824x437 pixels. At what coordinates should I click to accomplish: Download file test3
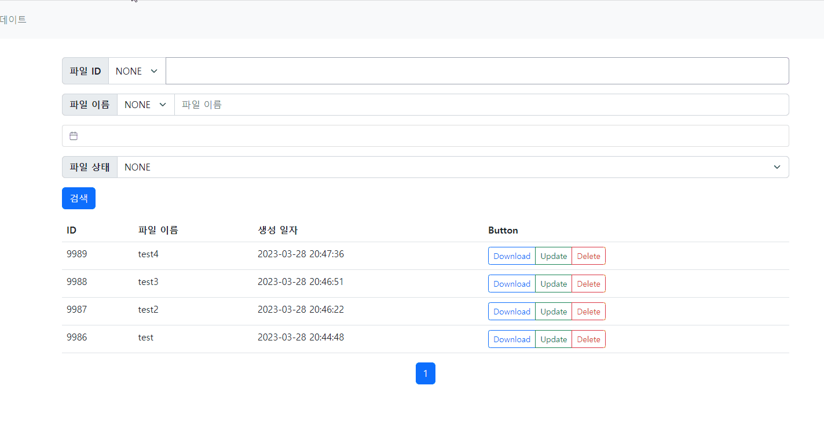[512, 284]
